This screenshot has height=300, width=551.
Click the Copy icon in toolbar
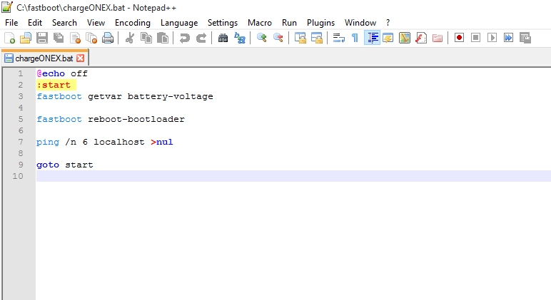(146, 38)
